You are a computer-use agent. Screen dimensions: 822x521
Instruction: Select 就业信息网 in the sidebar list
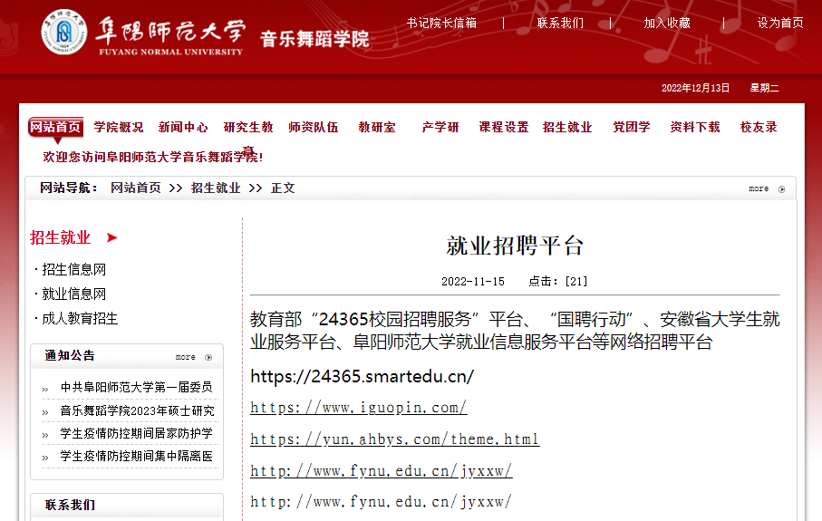point(73,294)
